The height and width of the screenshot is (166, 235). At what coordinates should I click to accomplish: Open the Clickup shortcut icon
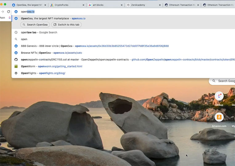pyautogui.click(x=219, y=96)
